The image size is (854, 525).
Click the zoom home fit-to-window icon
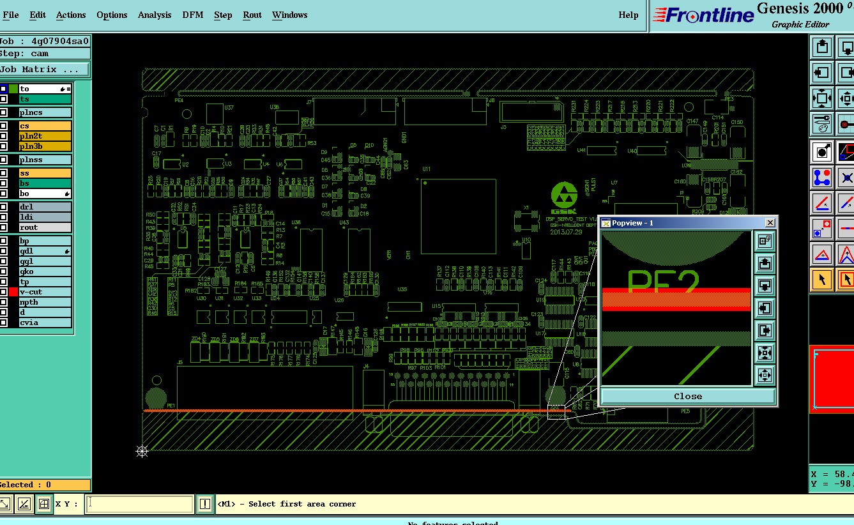pos(822,98)
